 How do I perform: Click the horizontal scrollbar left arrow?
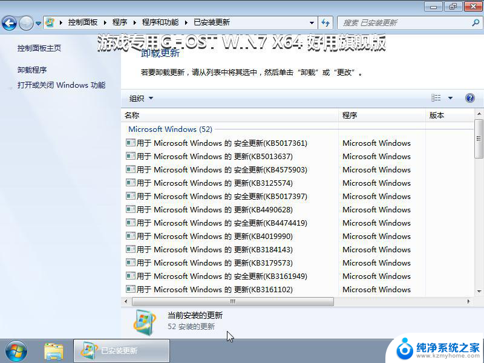[x=126, y=301]
